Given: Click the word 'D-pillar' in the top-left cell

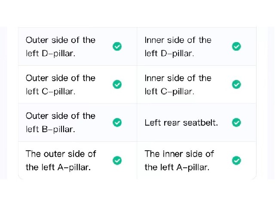Looking at the screenshot, I should click(x=58, y=54).
